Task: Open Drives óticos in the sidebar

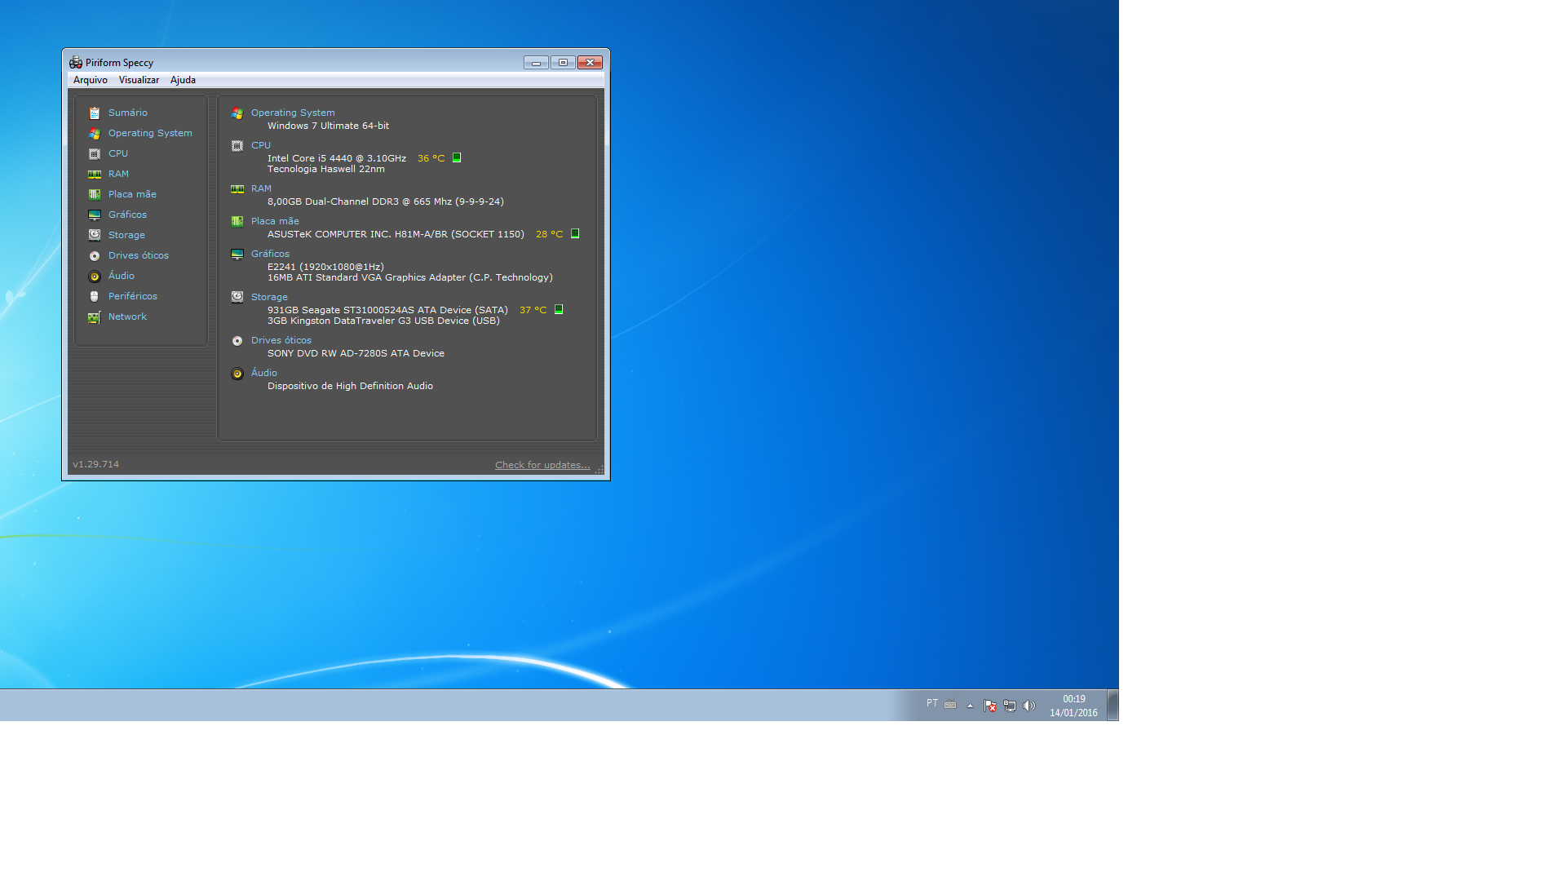Action: click(x=139, y=255)
